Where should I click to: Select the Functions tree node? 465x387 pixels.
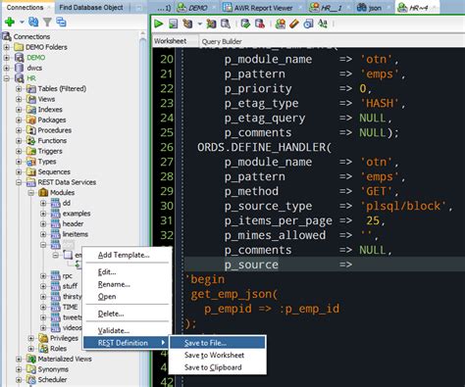coord(52,141)
